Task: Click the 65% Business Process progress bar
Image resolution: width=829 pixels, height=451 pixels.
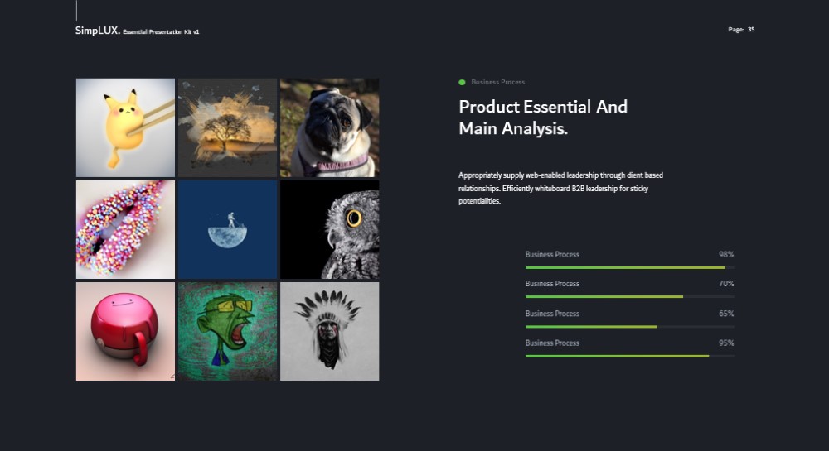Action: click(x=630, y=327)
